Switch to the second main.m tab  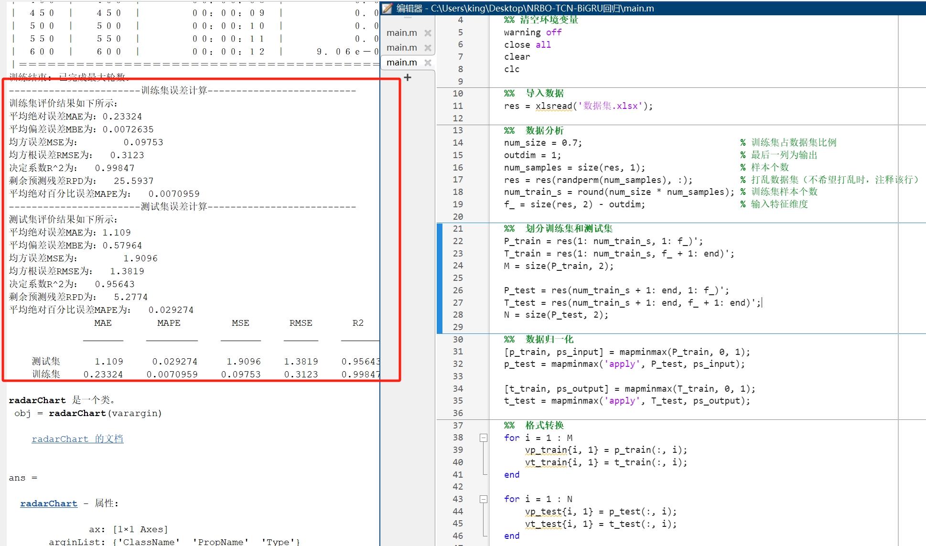coord(401,48)
